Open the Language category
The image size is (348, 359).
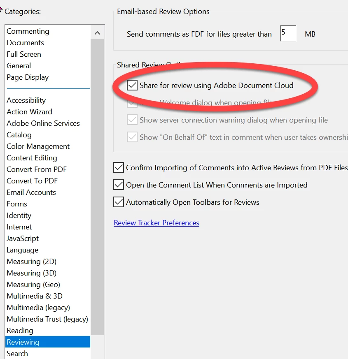(x=22, y=250)
